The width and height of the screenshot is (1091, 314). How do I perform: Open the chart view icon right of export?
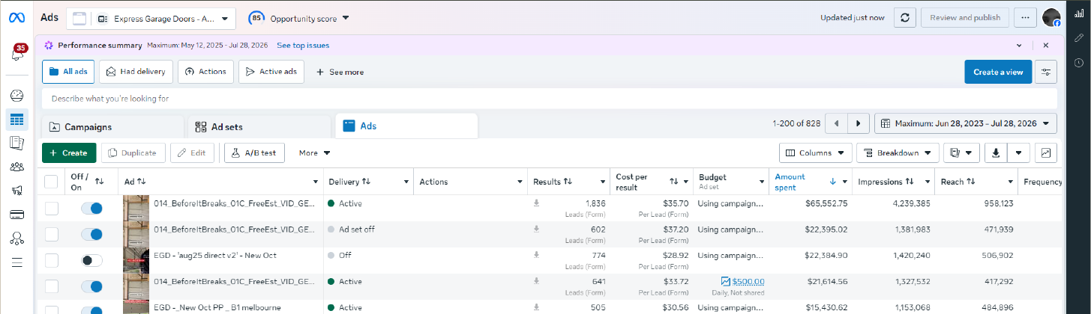pyautogui.click(x=1046, y=153)
